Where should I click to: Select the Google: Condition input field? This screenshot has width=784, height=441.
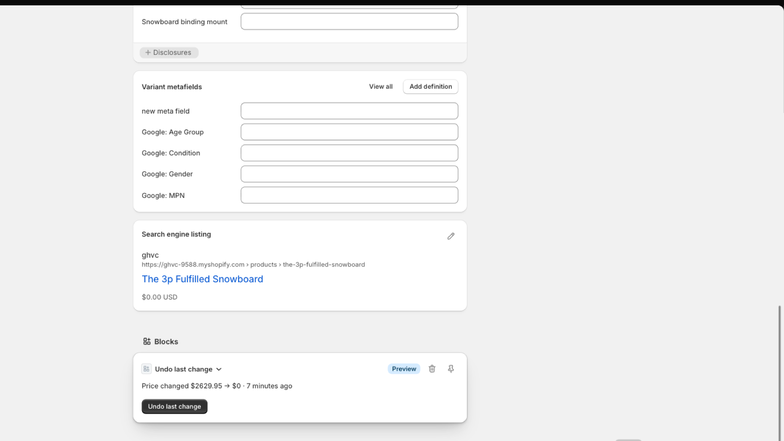349,153
